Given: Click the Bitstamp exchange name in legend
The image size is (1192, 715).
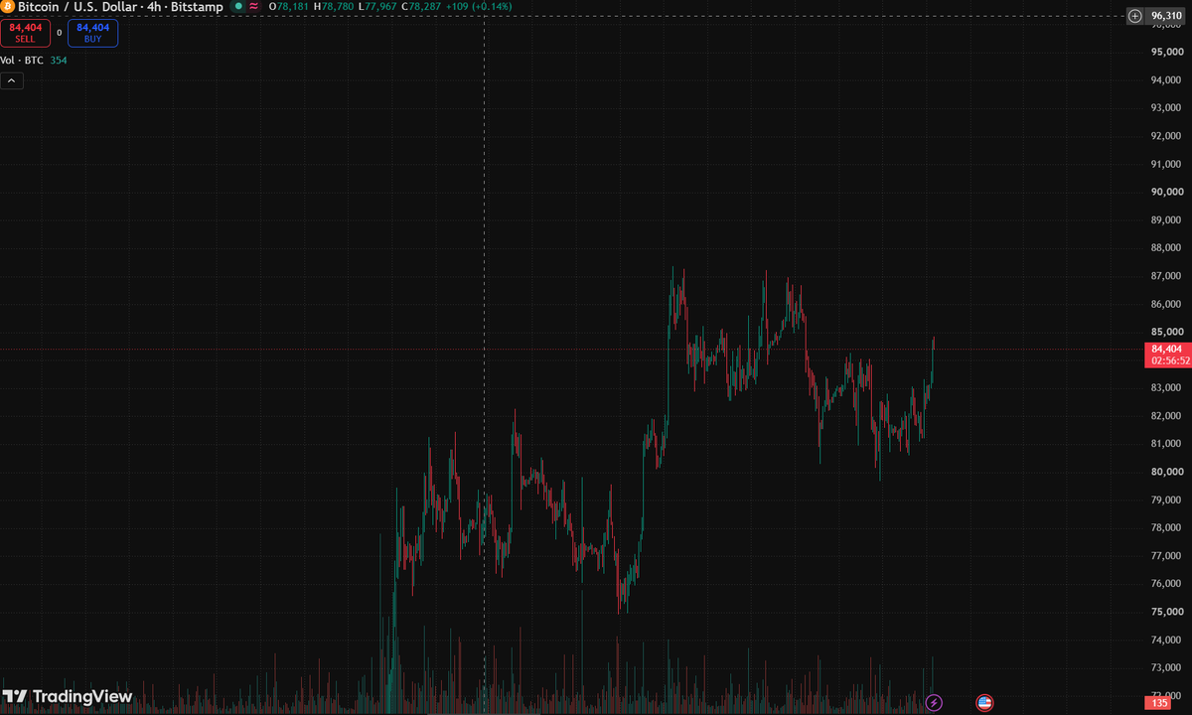Looking at the screenshot, I should point(197,7).
